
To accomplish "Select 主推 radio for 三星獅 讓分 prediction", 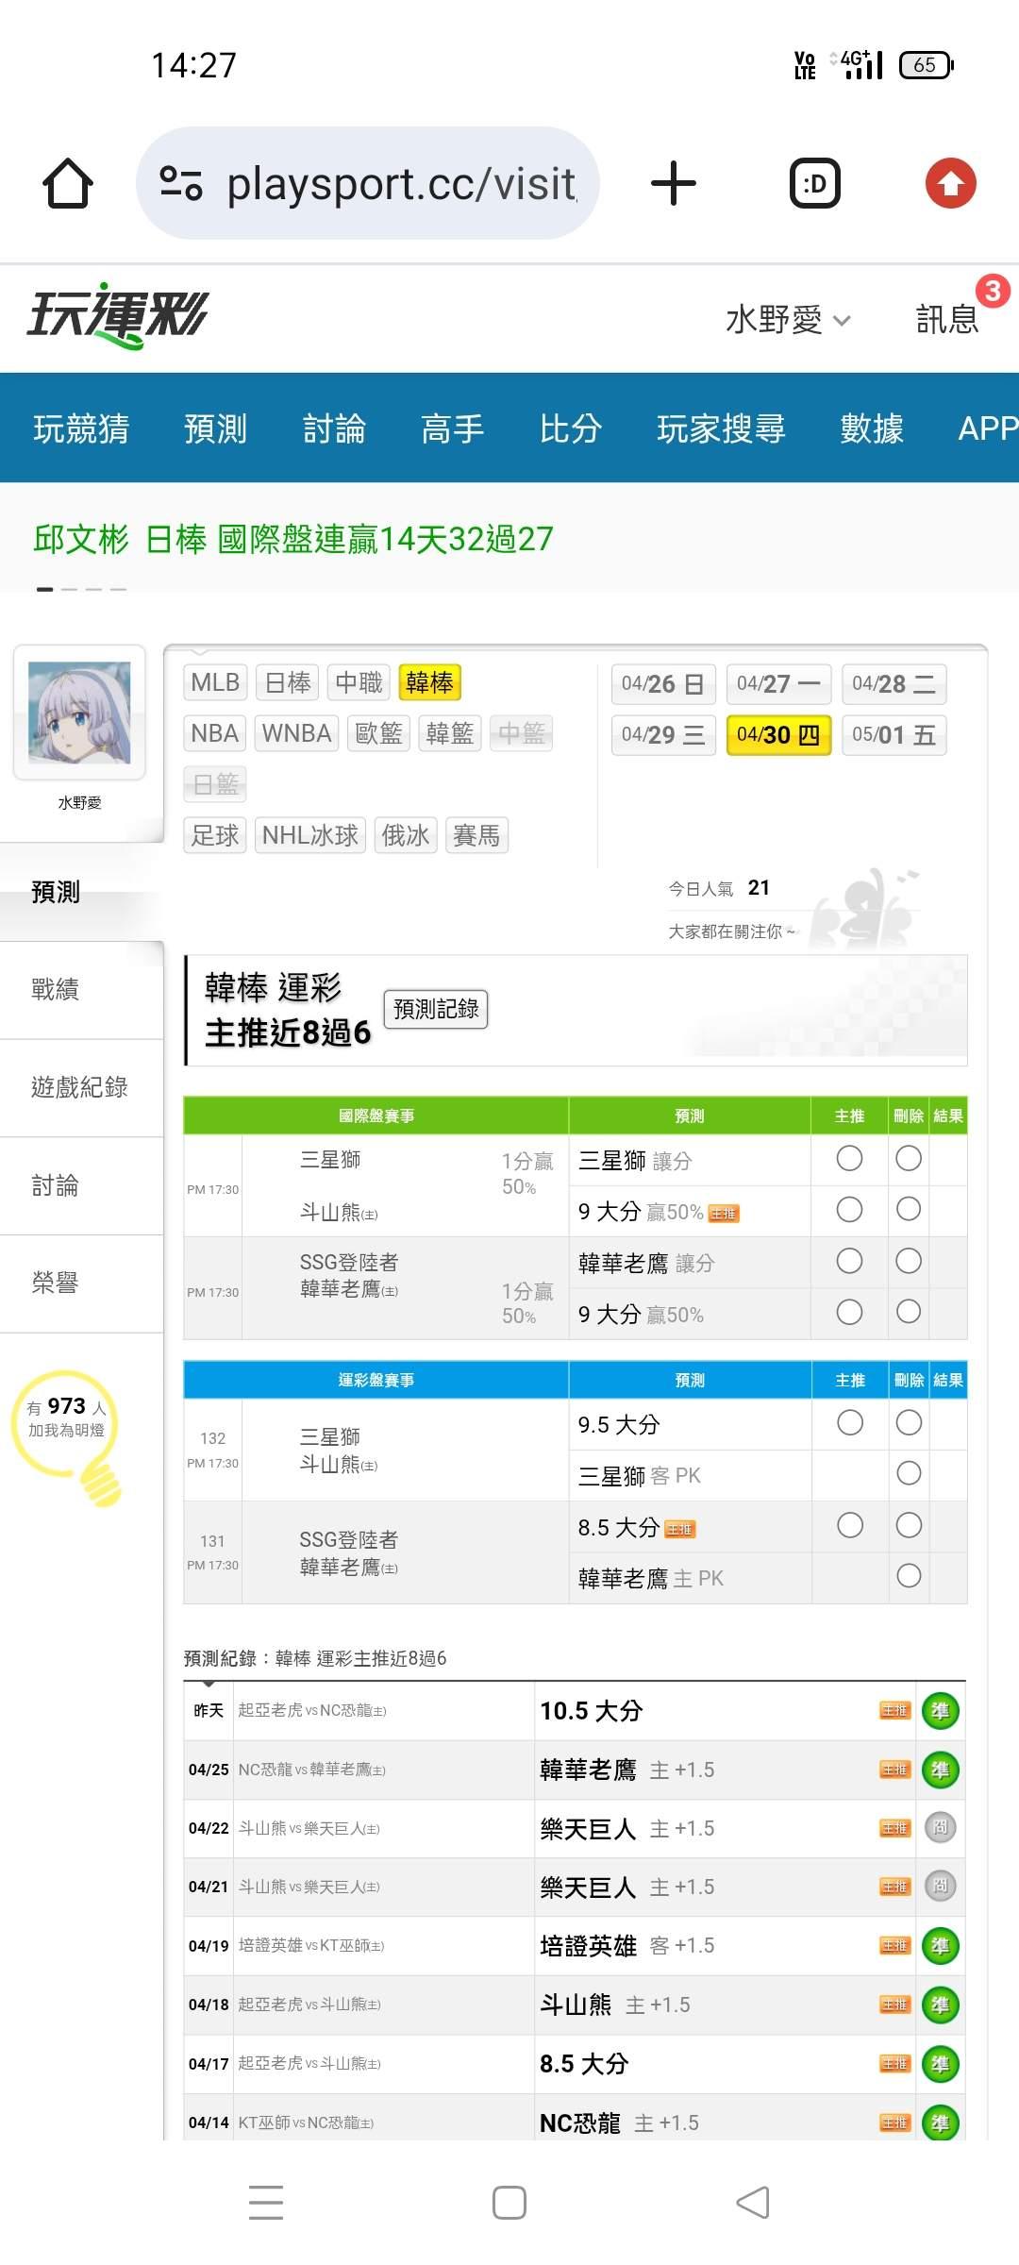I will click(x=849, y=1158).
